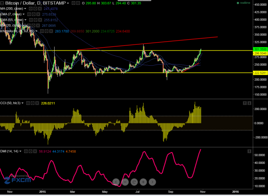Screen dimensions: 268x196
Task: Click the green realtime status indicator
Action: tap(244, 3)
